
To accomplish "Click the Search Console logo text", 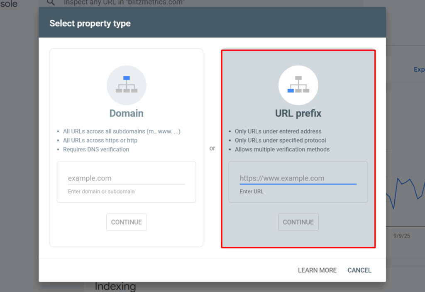I will point(9,4).
